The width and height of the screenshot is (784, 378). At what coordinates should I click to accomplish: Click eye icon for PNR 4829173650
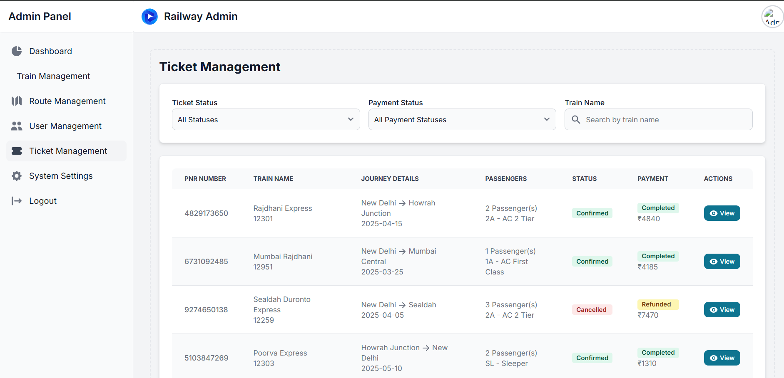[714, 213]
